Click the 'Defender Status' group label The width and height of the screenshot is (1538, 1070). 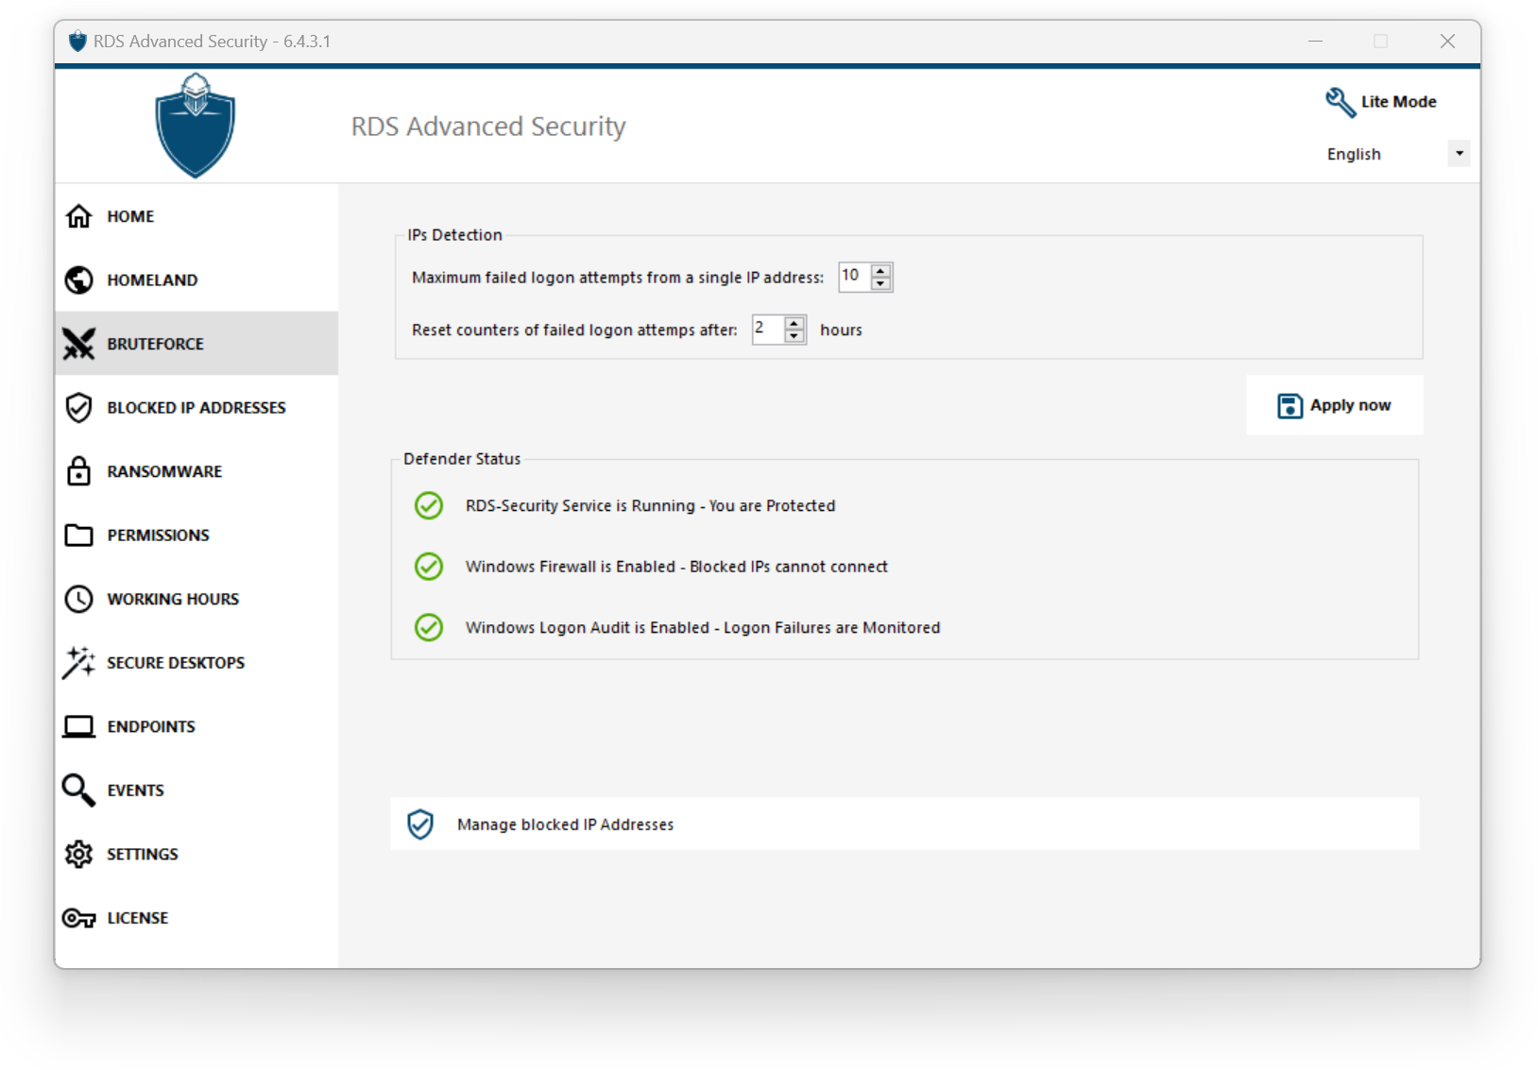click(462, 459)
